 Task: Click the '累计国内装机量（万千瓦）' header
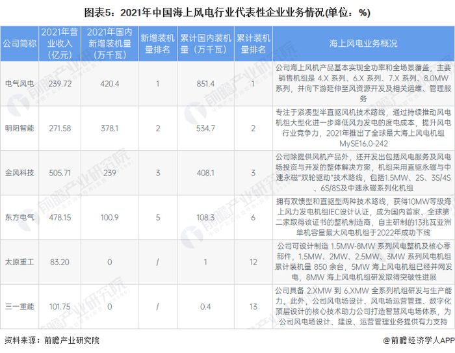point(206,44)
